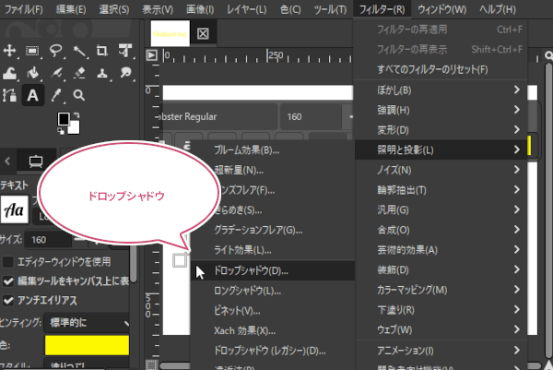Choose ドロップシャドウ(D)... filter

(x=273, y=270)
